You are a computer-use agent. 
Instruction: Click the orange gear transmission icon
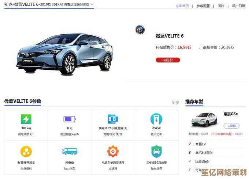click(113, 151)
